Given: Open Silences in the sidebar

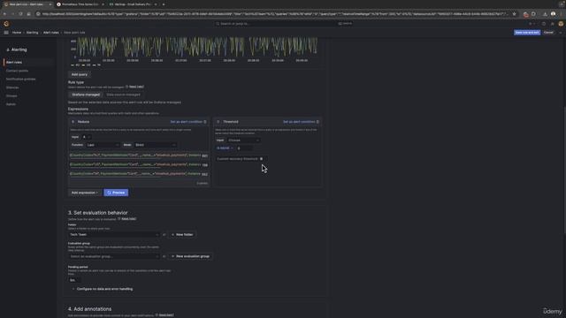Looking at the screenshot, I should [x=12, y=87].
